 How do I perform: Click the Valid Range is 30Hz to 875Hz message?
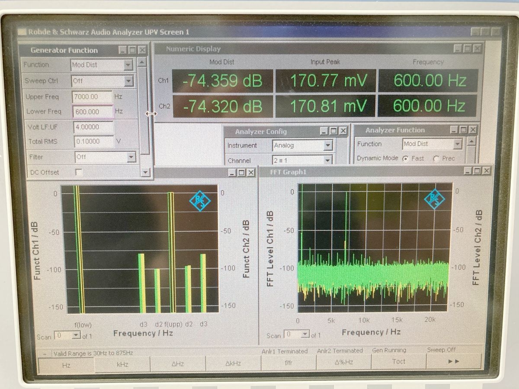click(x=93, y=353)
